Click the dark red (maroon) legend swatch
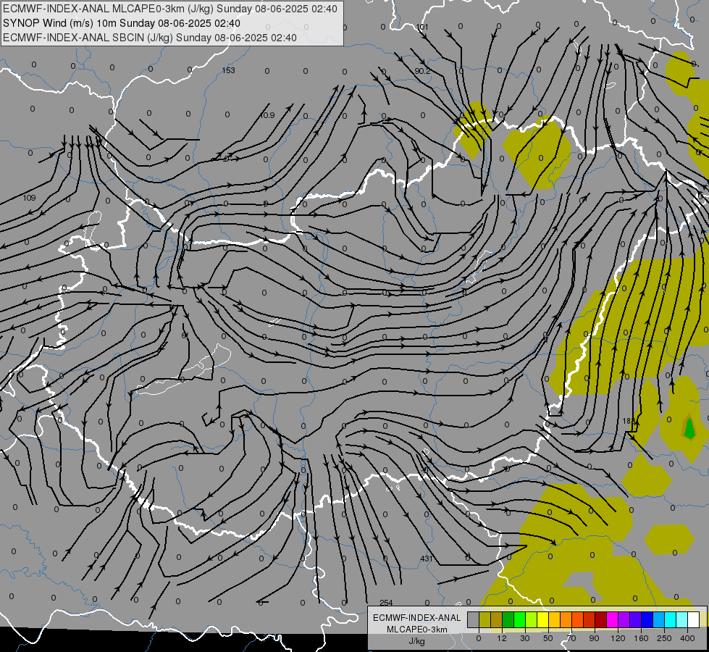709x652 pixels. tap(601, 619)
